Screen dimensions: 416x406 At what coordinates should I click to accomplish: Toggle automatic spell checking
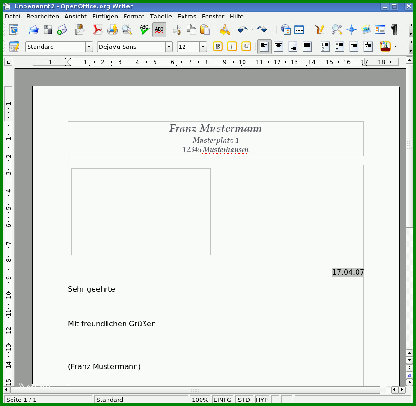click(159, 29)
